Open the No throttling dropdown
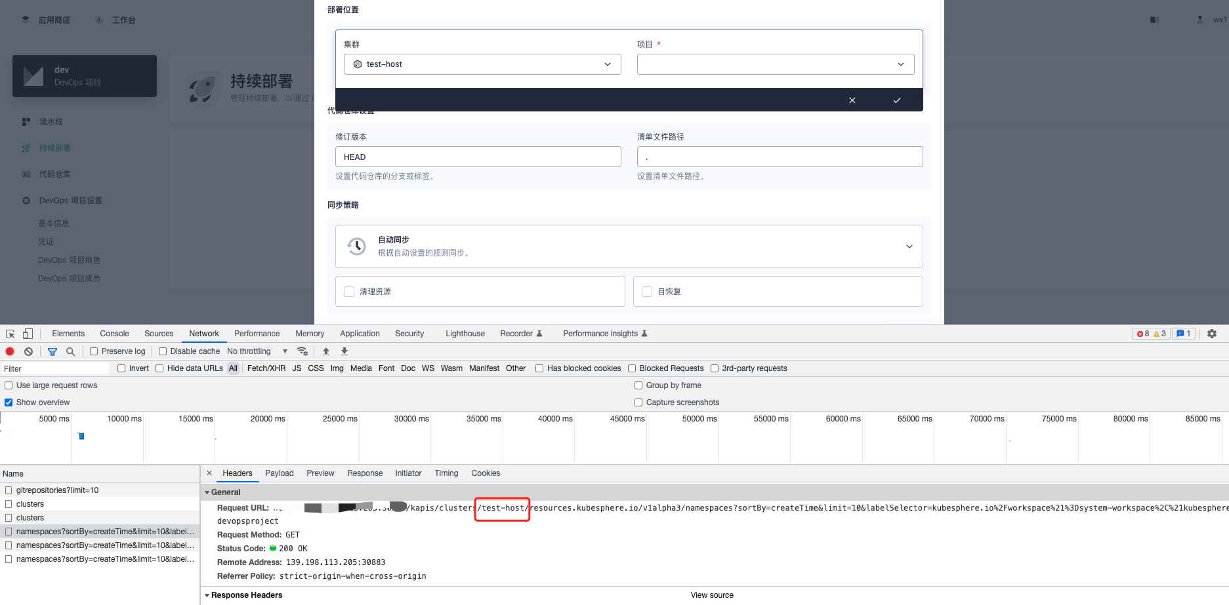This screenshot has width=1229, height=605. click(x=256, y=351)
